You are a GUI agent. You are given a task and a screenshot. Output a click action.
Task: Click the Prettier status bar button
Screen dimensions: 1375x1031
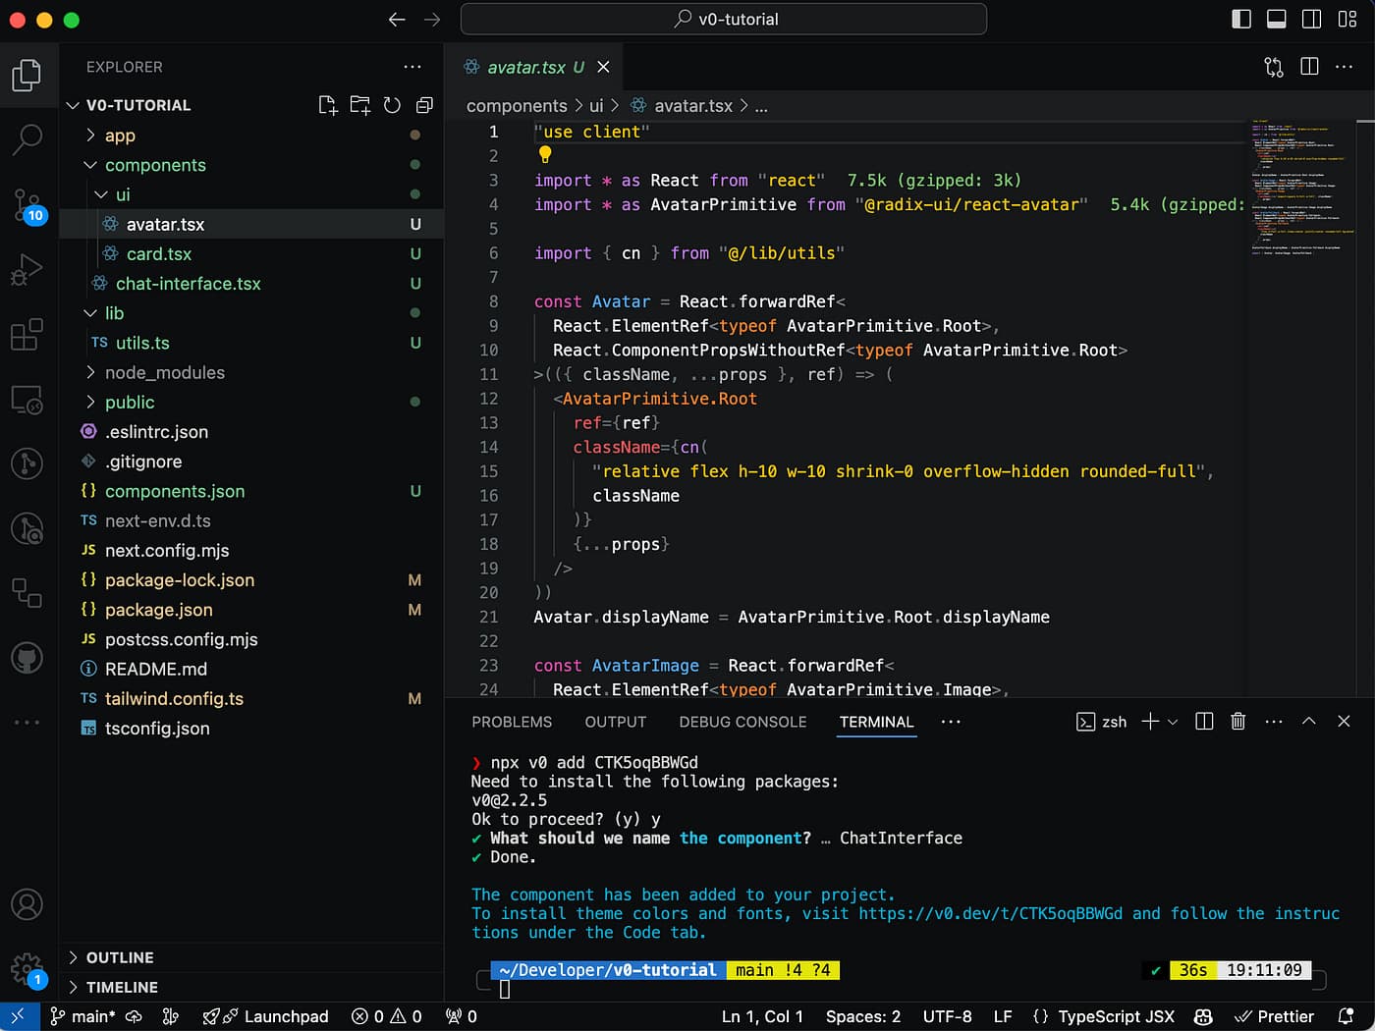[x=1275, y=1016]
